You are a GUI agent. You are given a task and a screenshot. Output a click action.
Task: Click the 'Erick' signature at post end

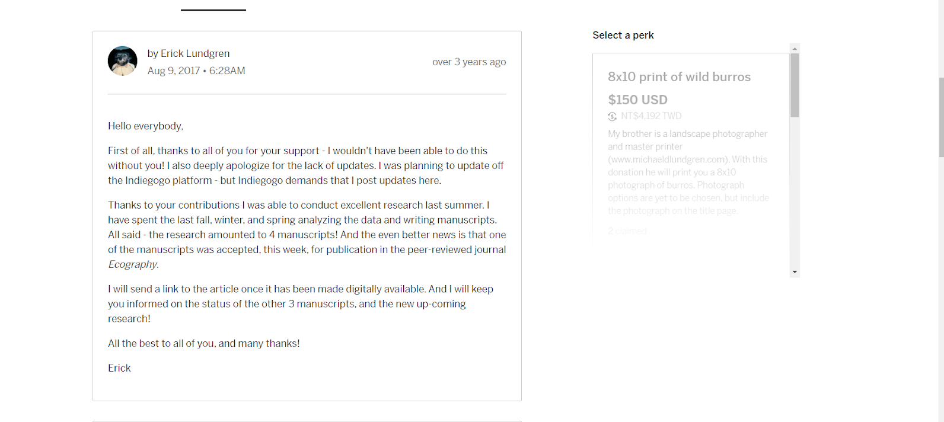click(x=119, y=368)
